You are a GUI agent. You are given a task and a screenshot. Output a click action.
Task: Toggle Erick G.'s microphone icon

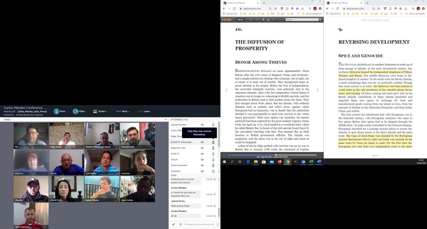tap(213, 153)
